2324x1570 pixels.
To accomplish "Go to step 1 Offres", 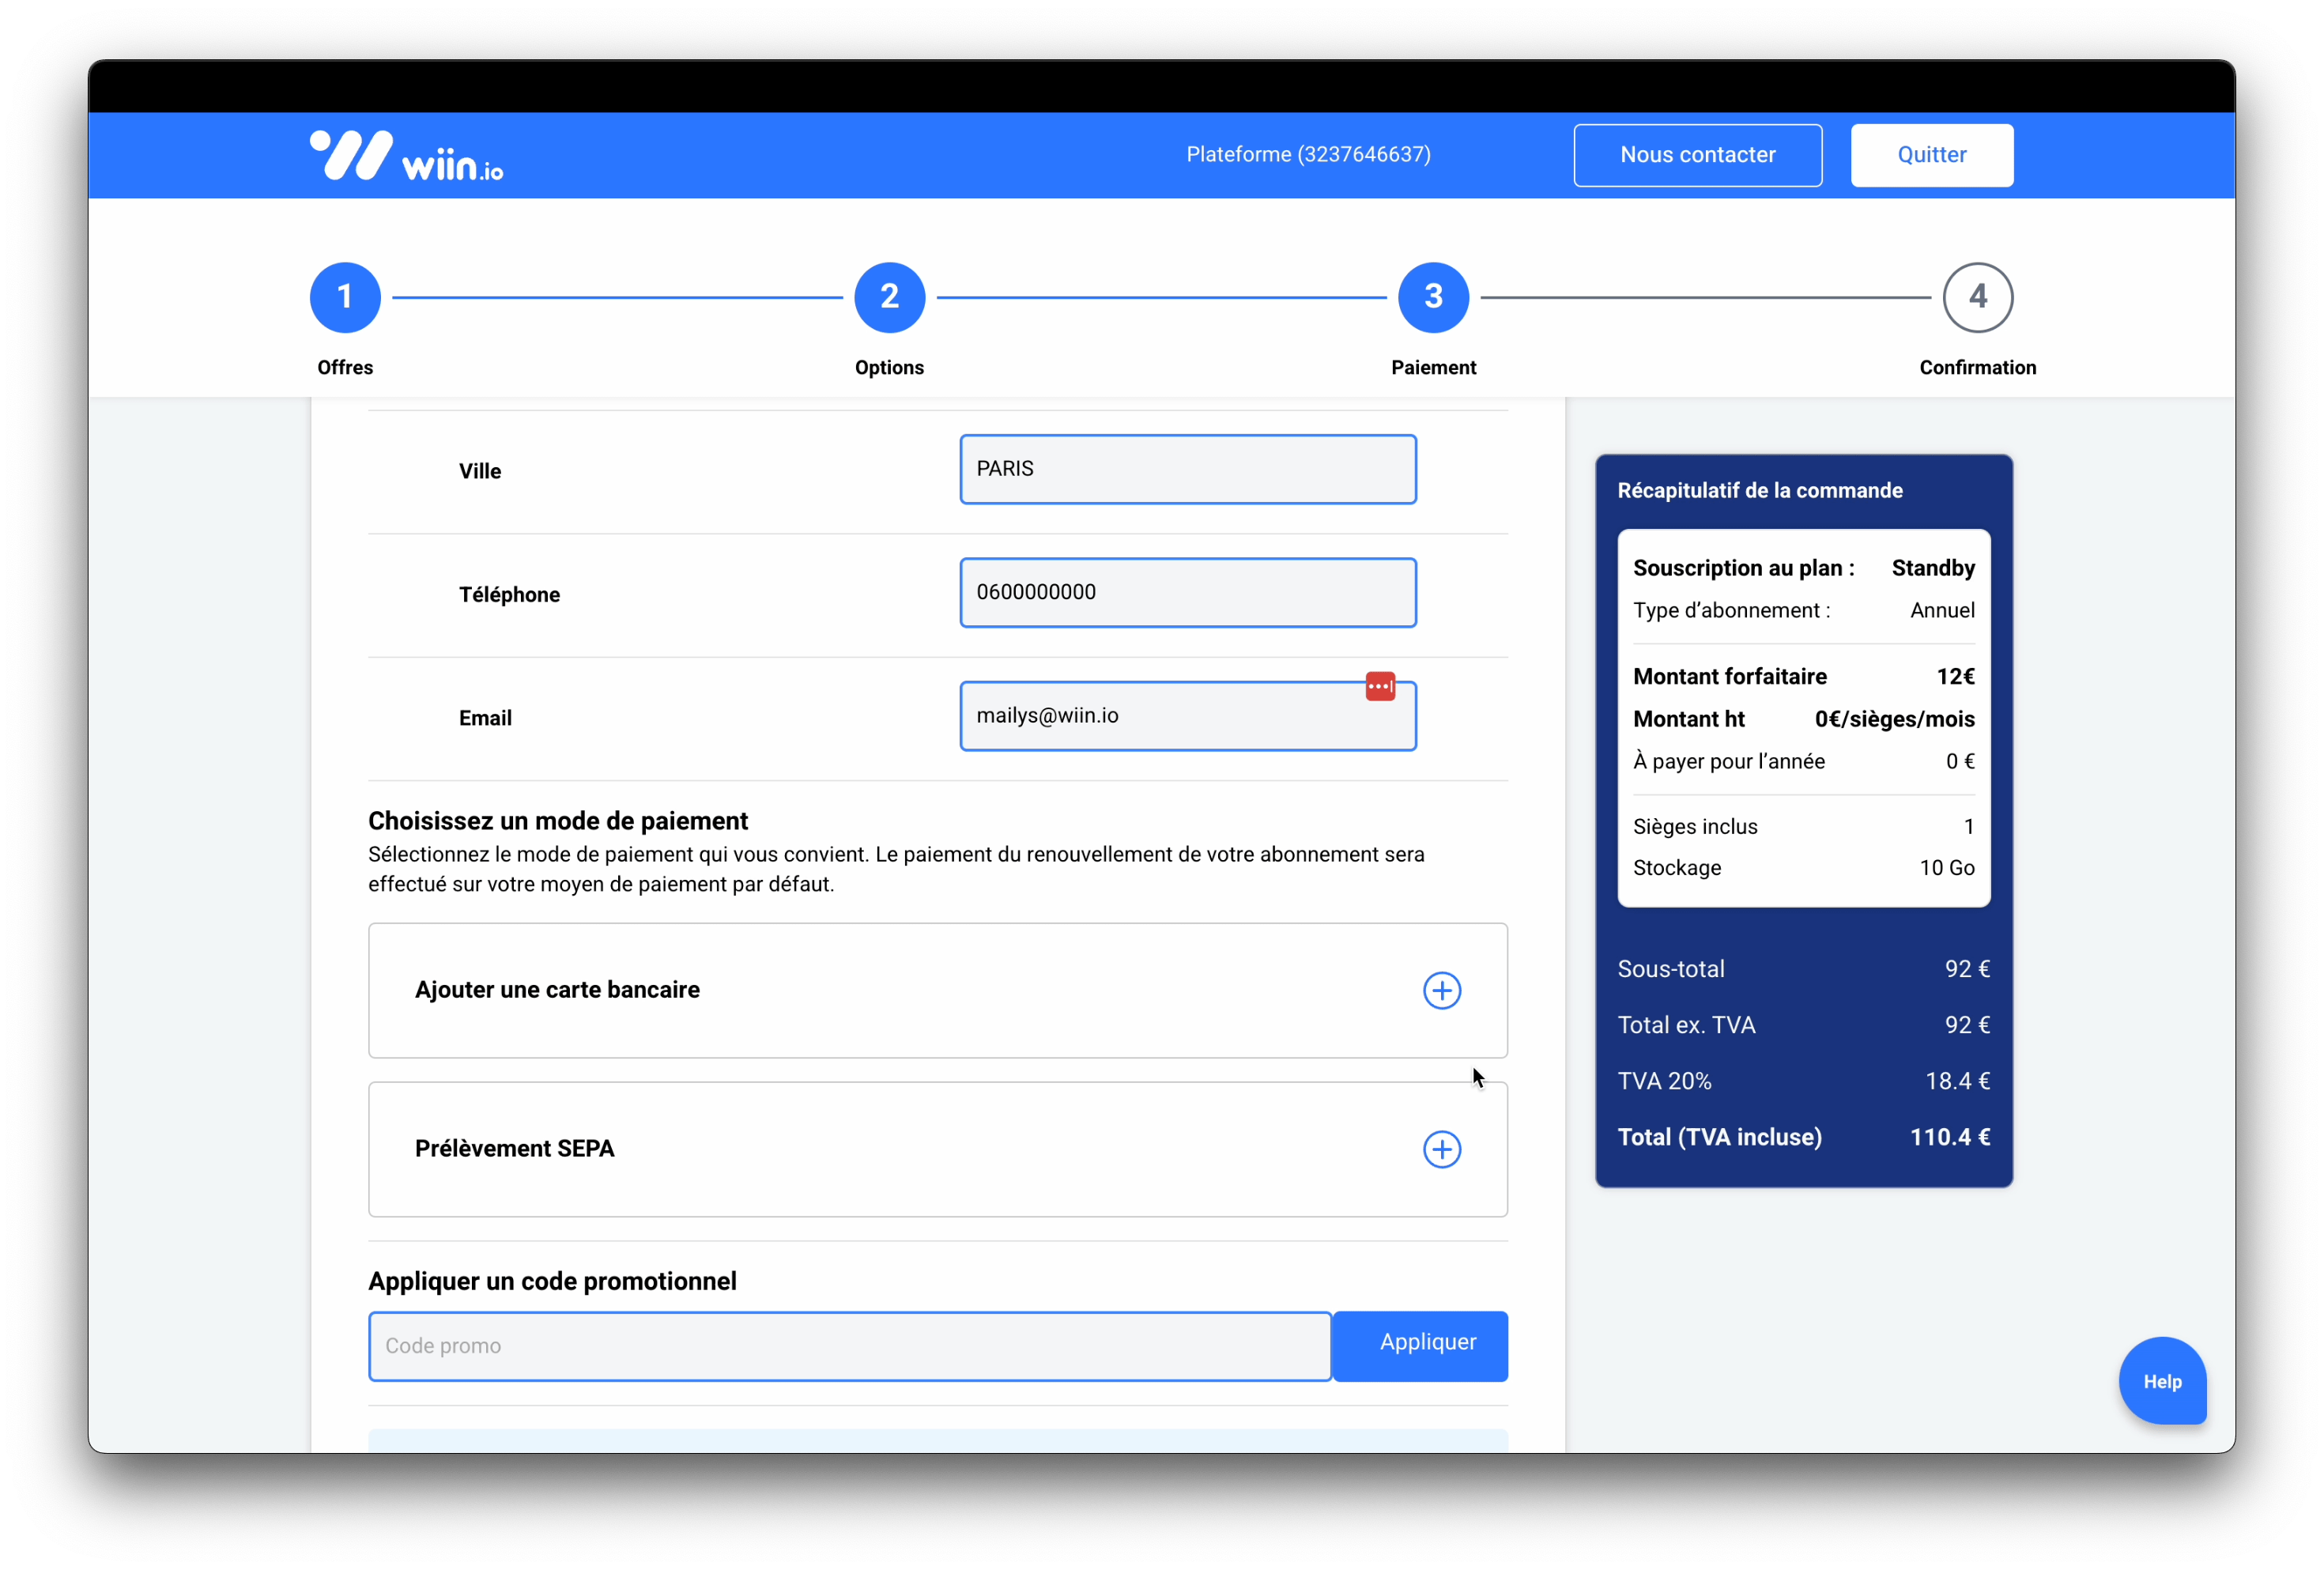I will [345, 297].
